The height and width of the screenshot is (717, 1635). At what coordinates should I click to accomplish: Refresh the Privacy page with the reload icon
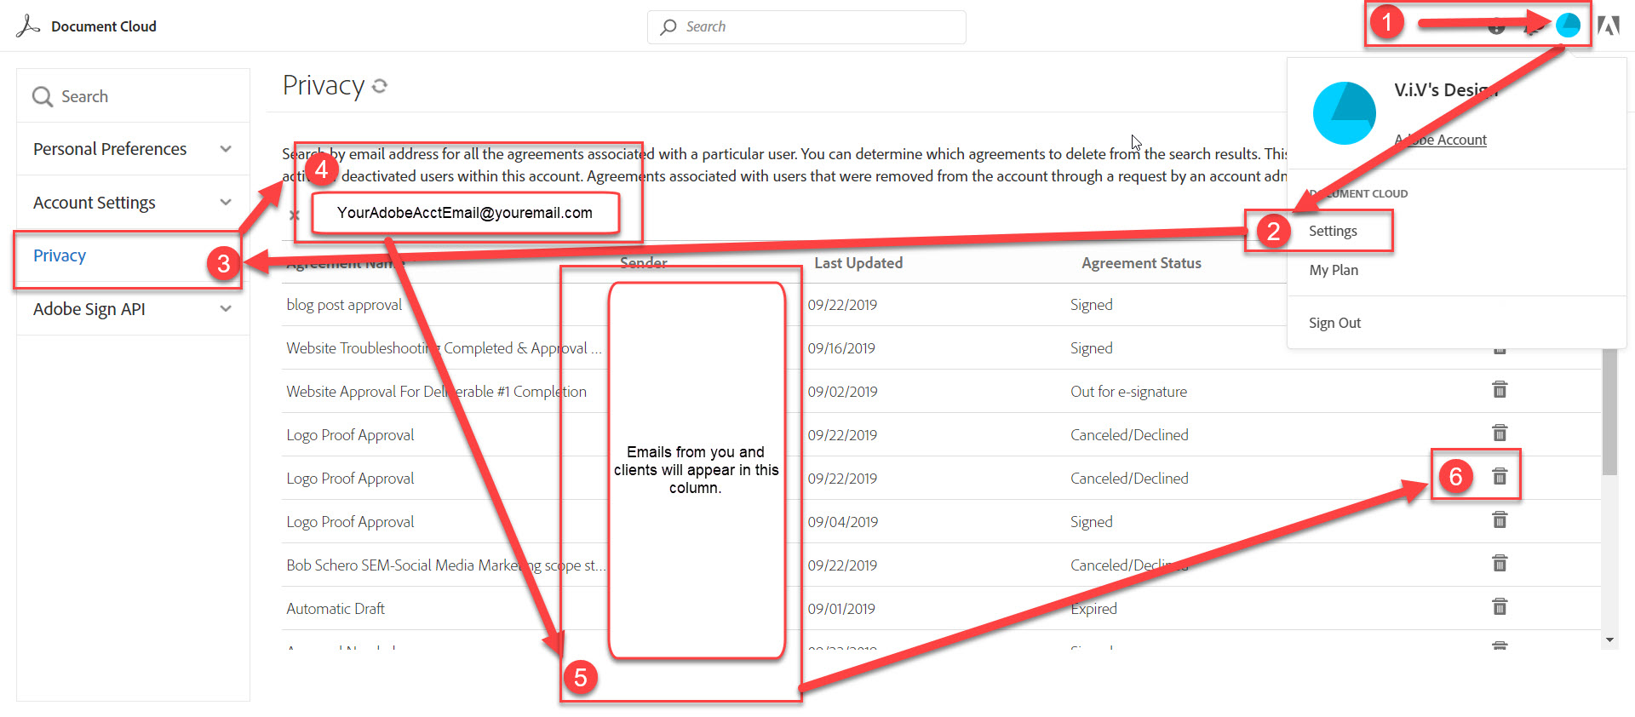[x=380, y=85]
